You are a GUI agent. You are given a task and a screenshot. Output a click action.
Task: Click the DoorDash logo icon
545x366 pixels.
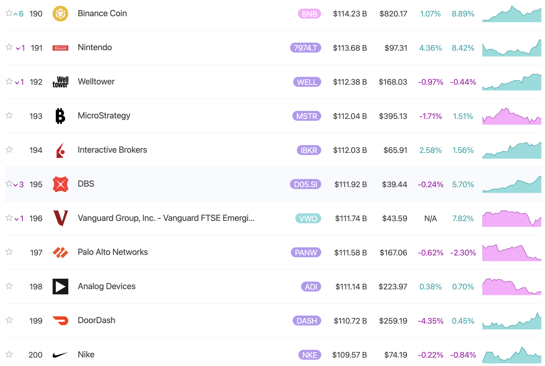coord(60,321)
